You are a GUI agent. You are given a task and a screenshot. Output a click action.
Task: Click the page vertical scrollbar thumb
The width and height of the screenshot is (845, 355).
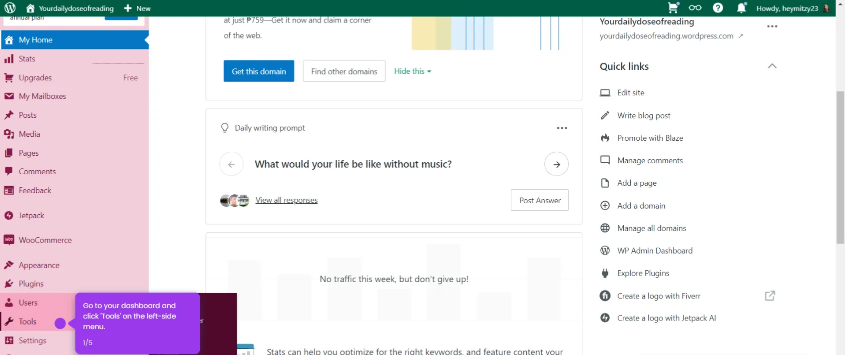click(841, 167)
